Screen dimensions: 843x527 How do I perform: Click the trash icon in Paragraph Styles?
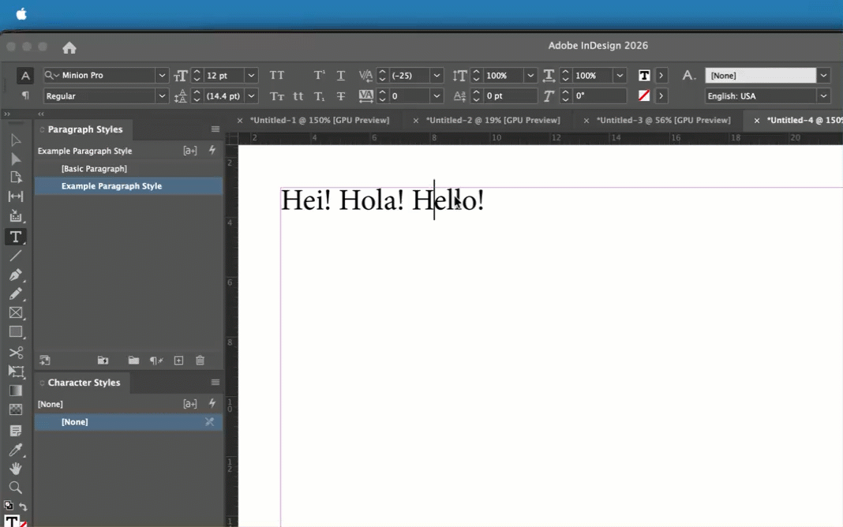coord(200,361)
